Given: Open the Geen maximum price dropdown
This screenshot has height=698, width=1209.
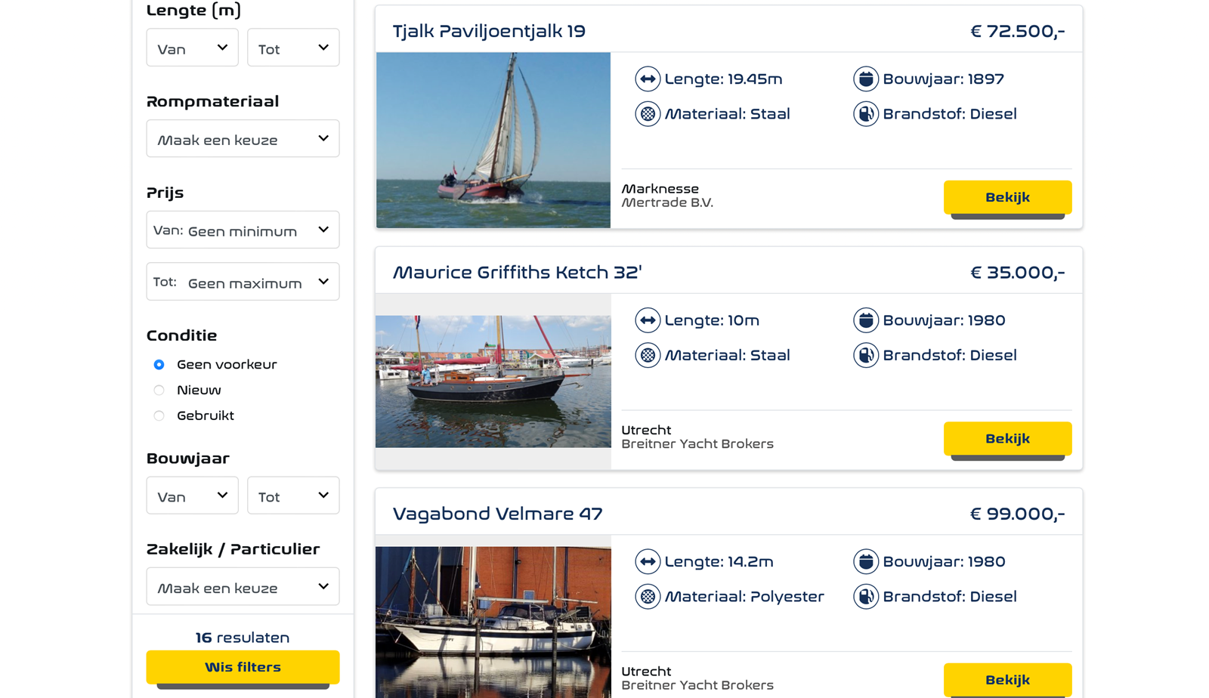Looking at the screenshot, I should coord(243,283).
